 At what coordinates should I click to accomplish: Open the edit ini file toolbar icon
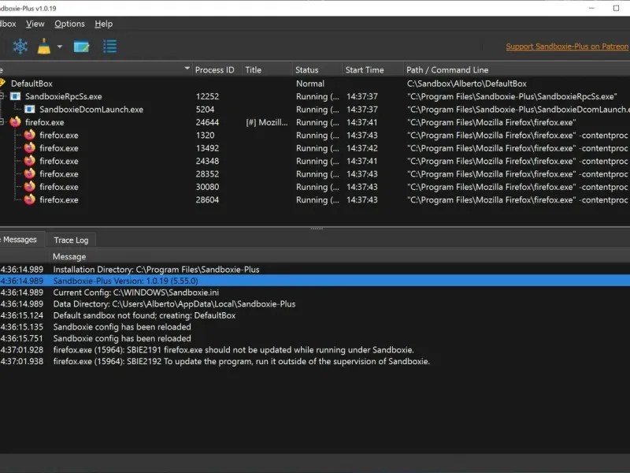tap(82, 47)
